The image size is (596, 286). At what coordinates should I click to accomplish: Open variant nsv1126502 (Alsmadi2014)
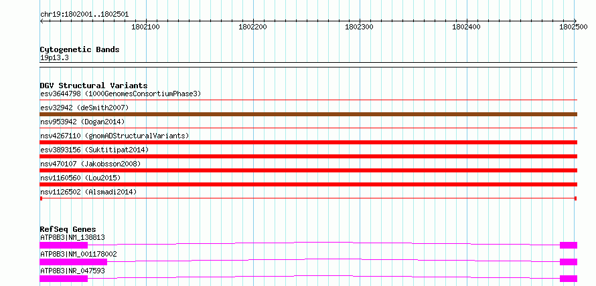pos(88,192)
